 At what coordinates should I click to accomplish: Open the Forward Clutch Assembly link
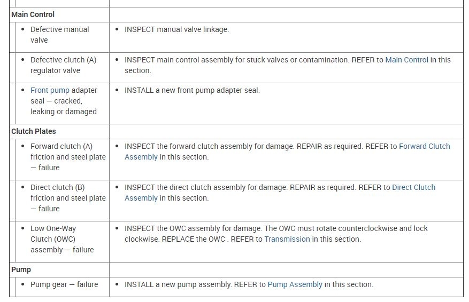tap(424, 146)
